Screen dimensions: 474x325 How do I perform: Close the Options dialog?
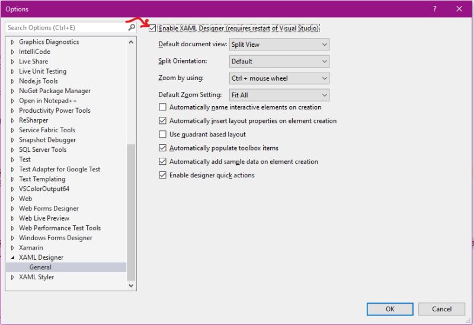point(459,9)
